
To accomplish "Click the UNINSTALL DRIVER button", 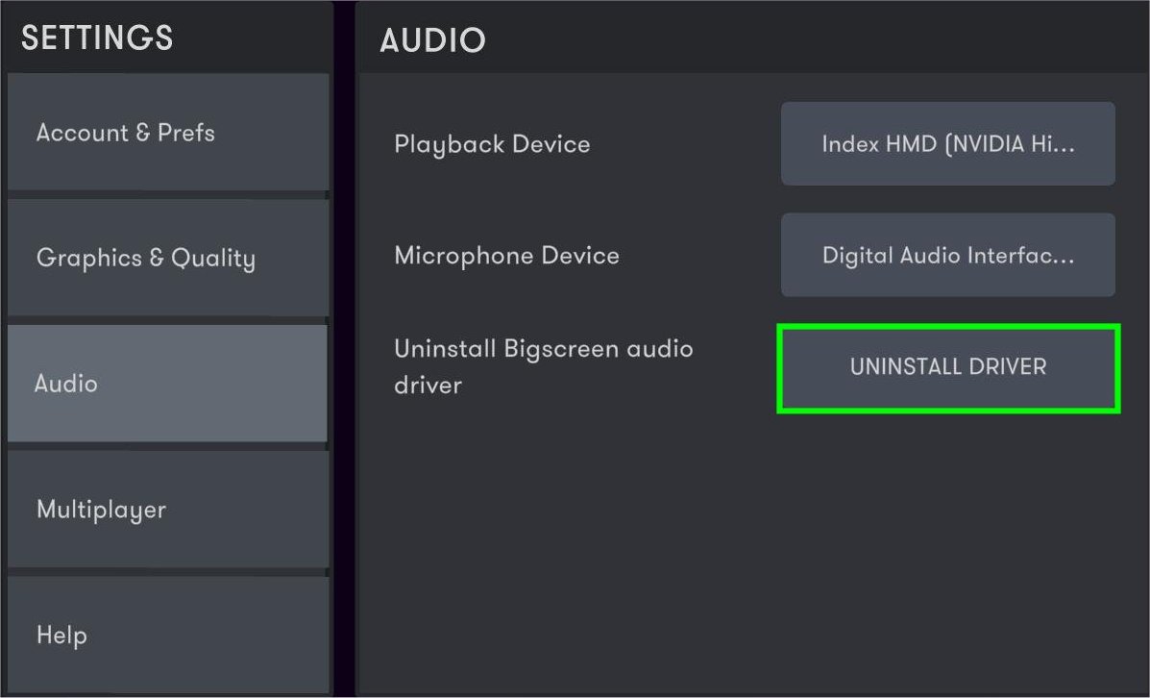I will point(947,367).
